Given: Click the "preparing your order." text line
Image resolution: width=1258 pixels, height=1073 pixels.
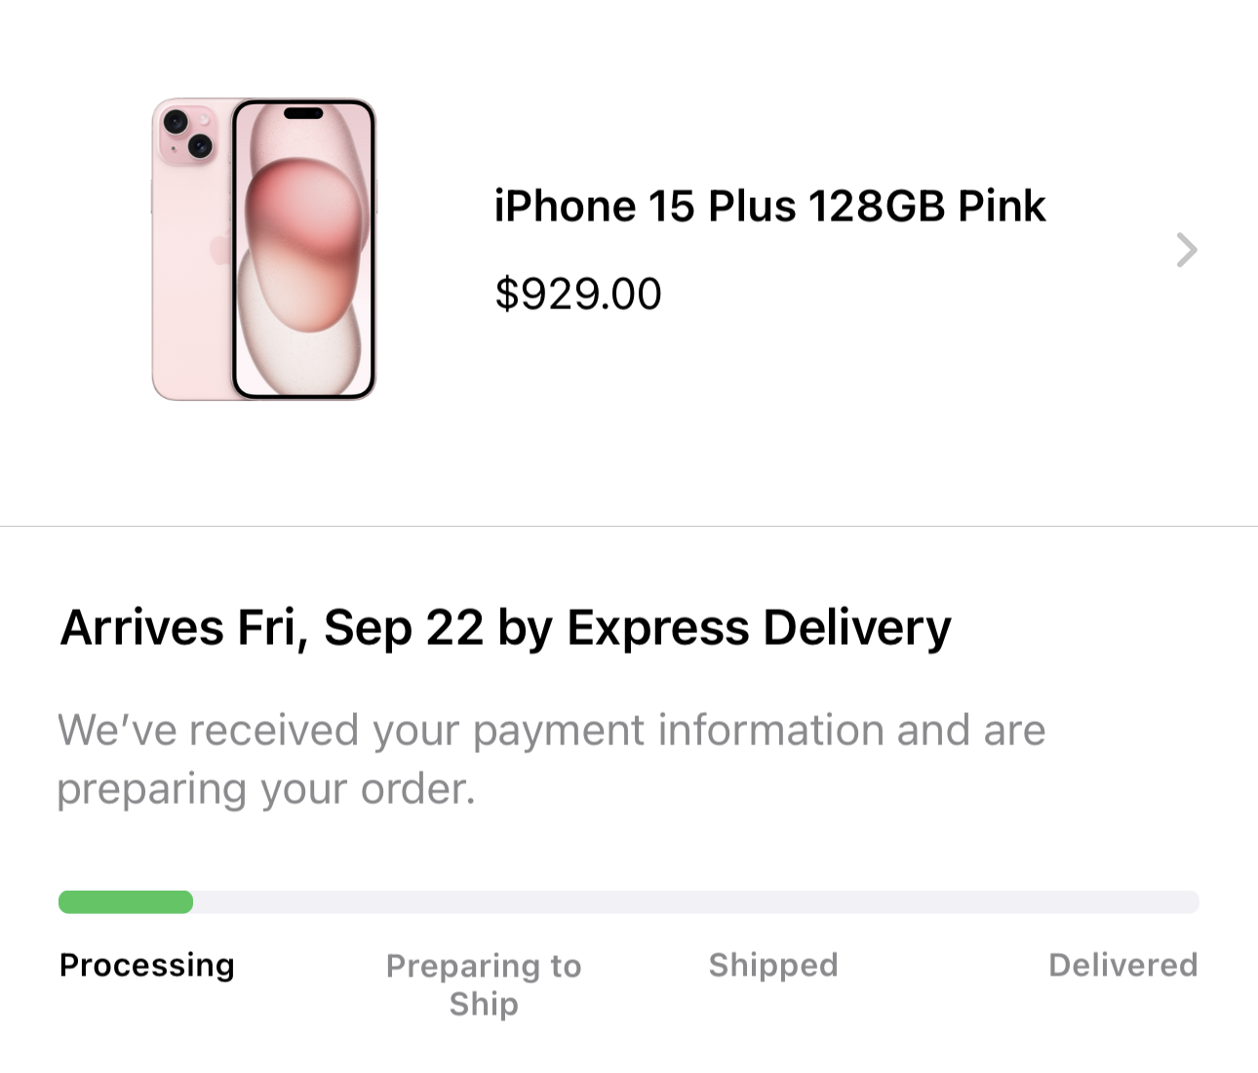Looking at the screenshot, I should [265, 789].
